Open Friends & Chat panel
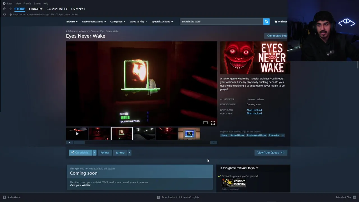The width and height of the screenshot is (359, 202). tap(346, 197)
